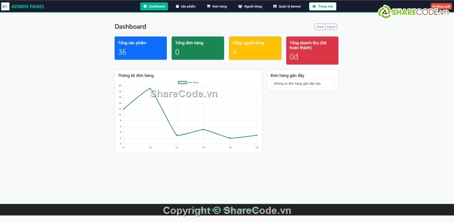
Task: Open Quản lý Banner page
Action: (287, 6)
